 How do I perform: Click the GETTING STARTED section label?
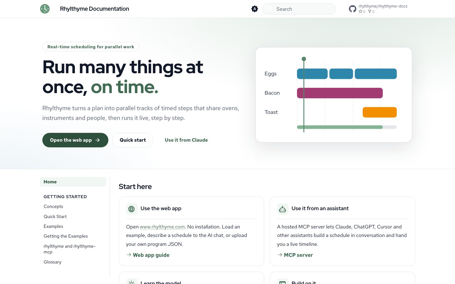[x=65, y=197]
